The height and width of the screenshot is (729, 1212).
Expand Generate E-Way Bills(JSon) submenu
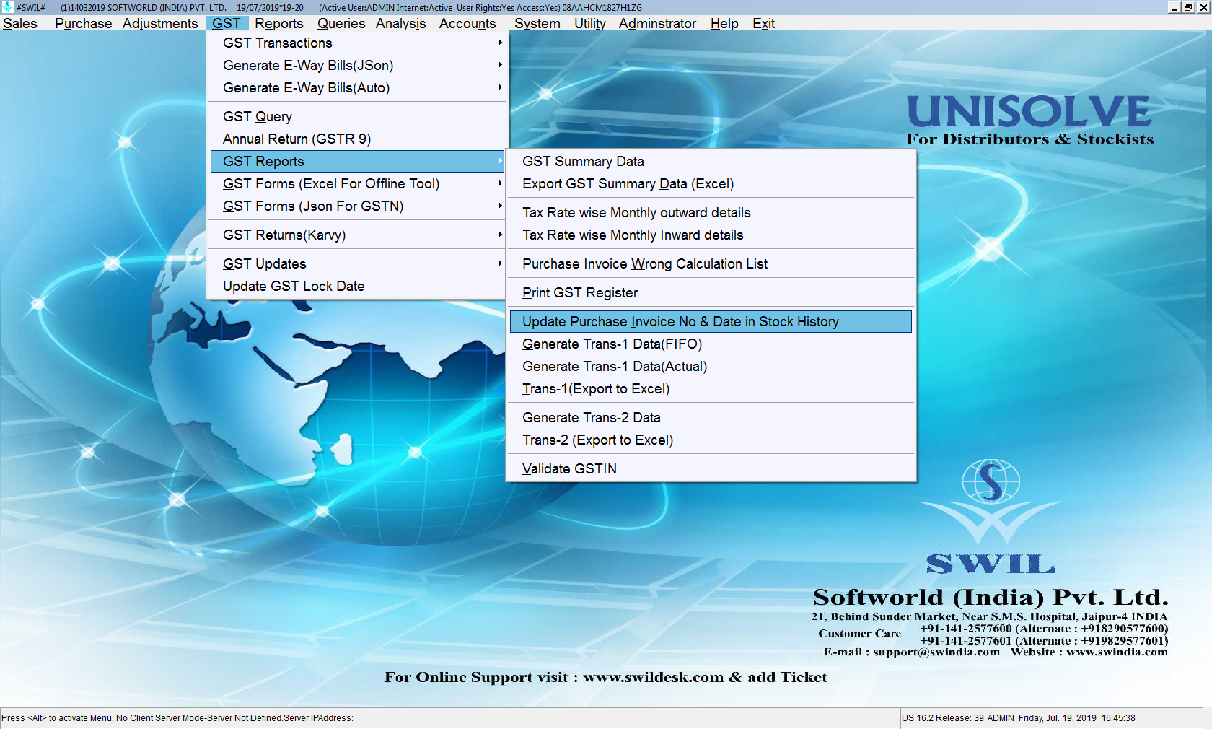(358, 66)
